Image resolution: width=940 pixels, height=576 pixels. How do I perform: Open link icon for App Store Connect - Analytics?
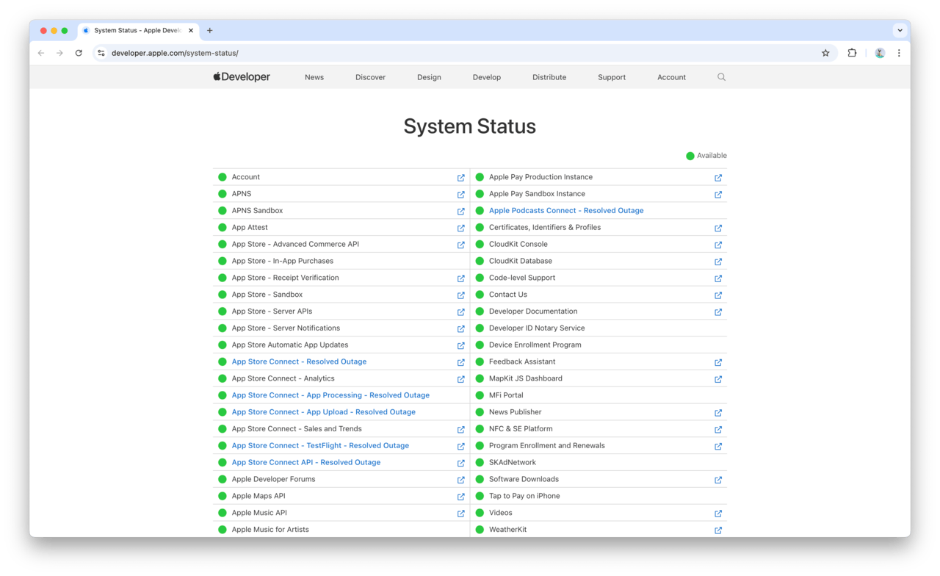460,379
